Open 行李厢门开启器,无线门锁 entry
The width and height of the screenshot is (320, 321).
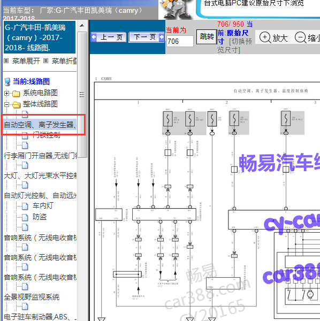point(40,156)
